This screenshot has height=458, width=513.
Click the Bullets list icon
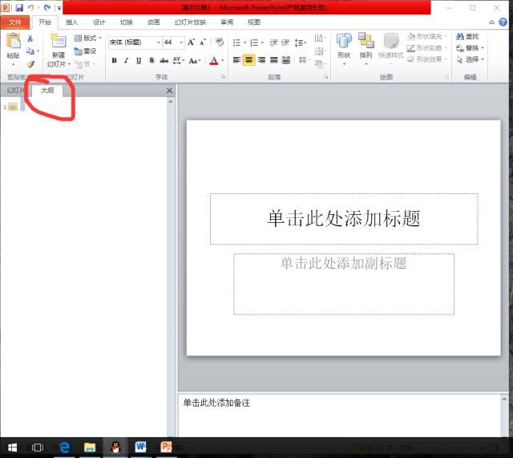pyautogui.click(x=237, y=43)
